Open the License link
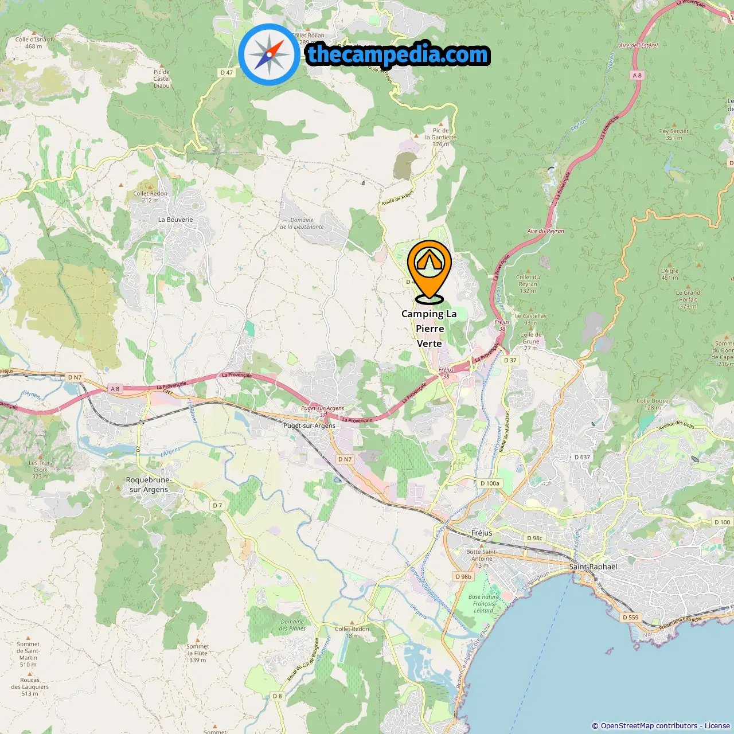734x734 pixels. [717, 726]
